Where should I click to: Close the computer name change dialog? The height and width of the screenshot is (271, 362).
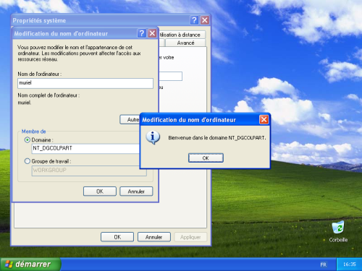tap(152, 33)
